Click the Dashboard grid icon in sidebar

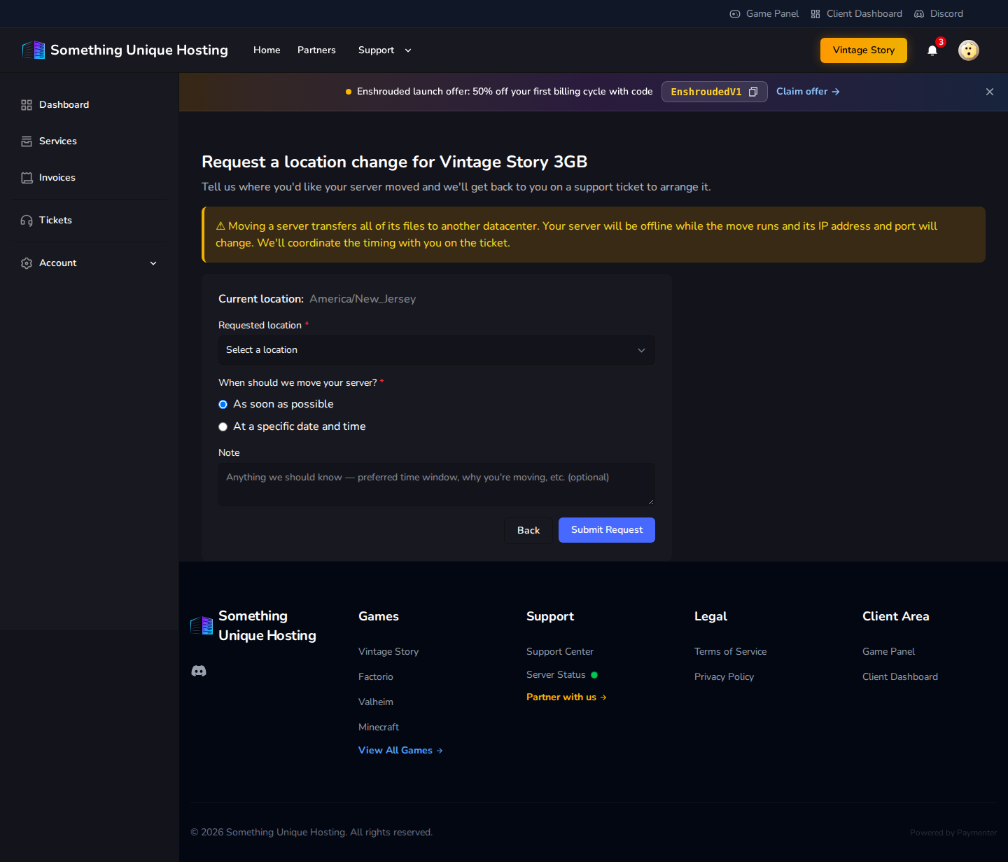tap(27, 105)
